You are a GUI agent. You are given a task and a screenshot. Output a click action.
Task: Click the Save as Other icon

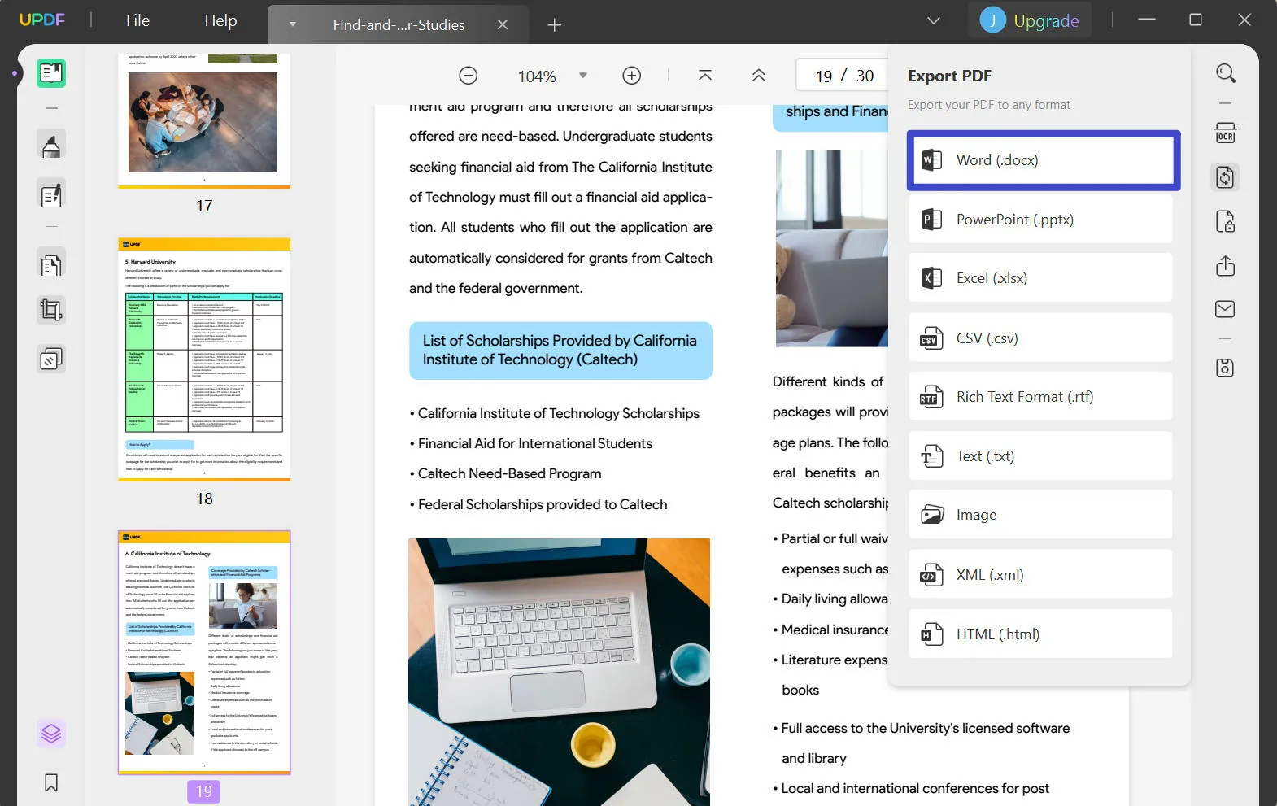1226,368
